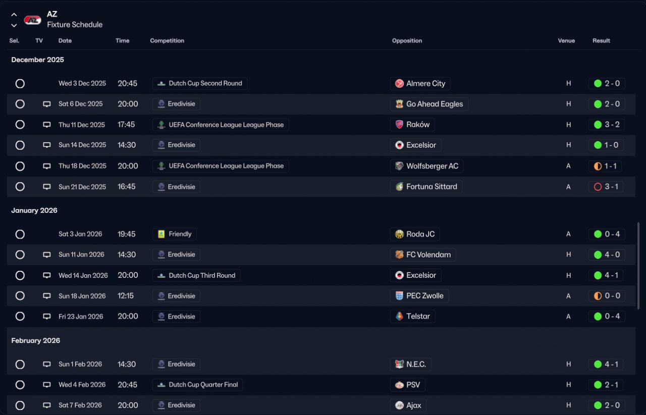The width and height of the screenshot is (646, 415).
Task: Open the Dutch Cup Third Round competition
Action: 196,275
